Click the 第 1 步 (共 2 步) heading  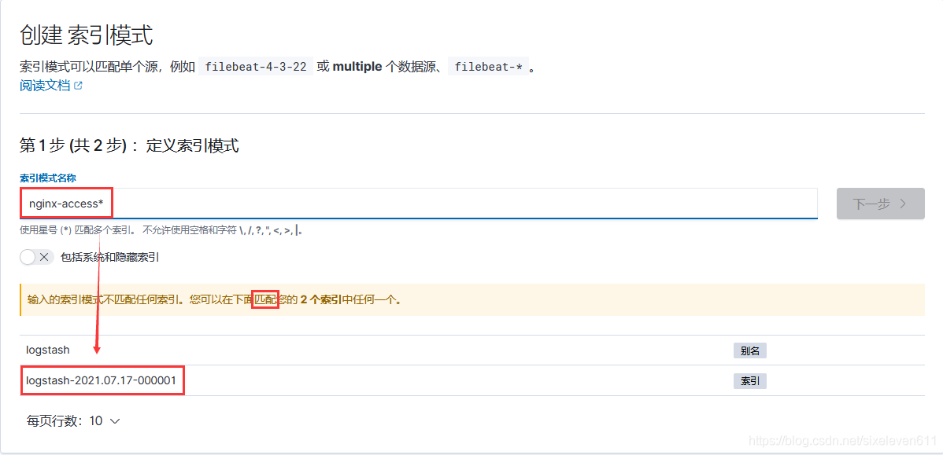[129, 146]
